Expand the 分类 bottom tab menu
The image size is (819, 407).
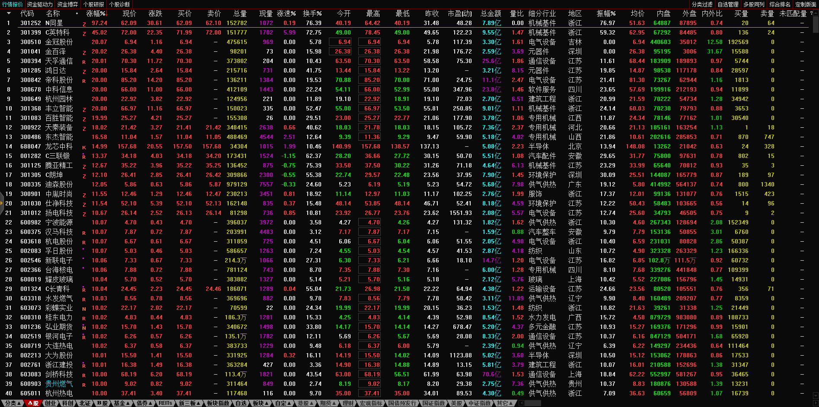(13, 403)
